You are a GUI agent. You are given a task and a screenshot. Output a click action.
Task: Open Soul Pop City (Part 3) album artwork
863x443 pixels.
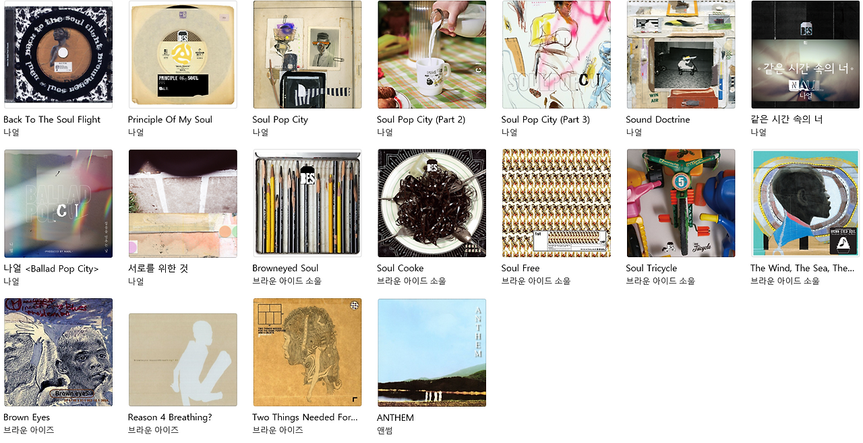[x=556, y=55]
